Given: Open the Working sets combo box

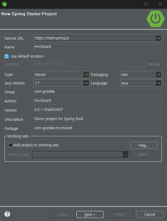Looking at the screenshot, I should tap(80, 154).
